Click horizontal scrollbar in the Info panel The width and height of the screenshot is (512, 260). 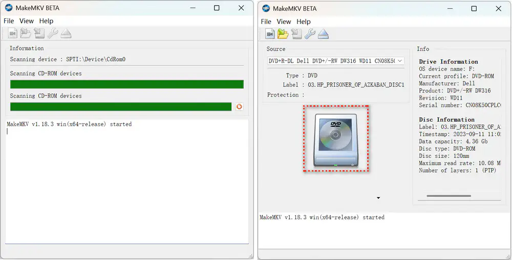pyautogui.click(x=449, y=196)
